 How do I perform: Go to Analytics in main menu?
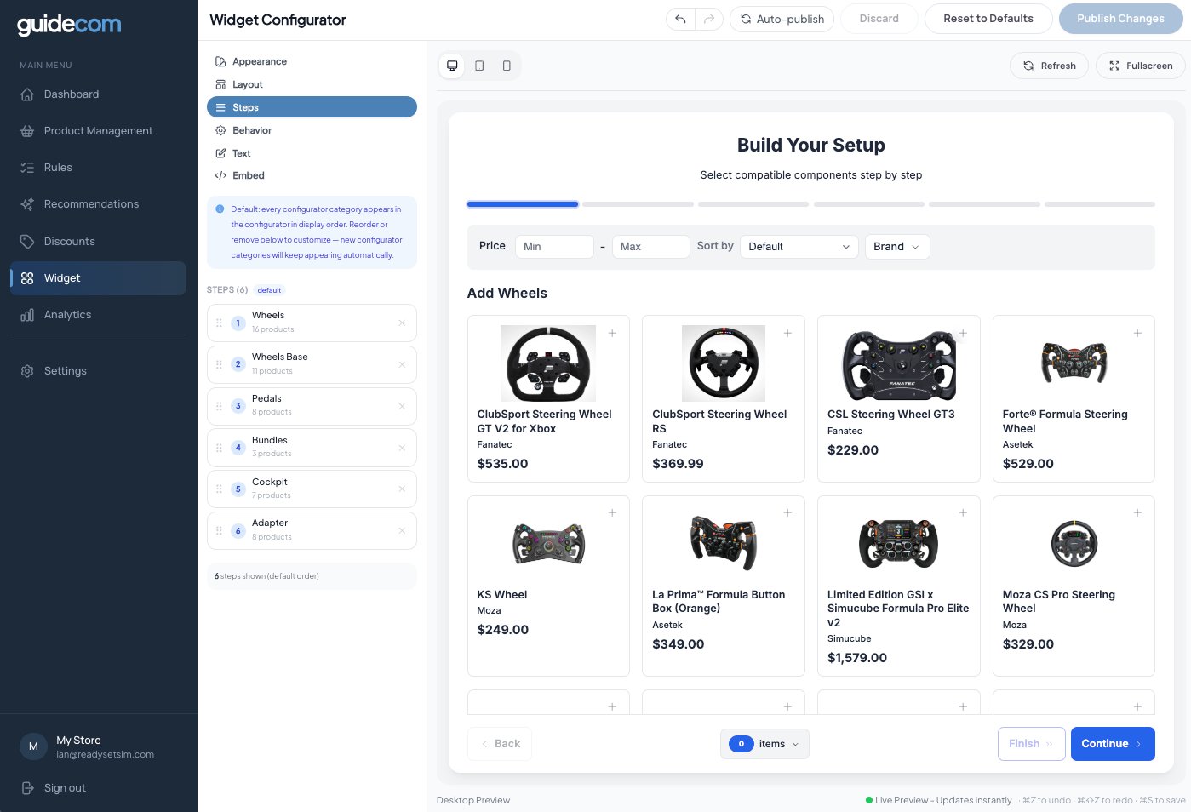[x=68, y=315]
